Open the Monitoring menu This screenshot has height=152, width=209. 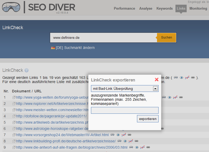[x=198, y=8]
